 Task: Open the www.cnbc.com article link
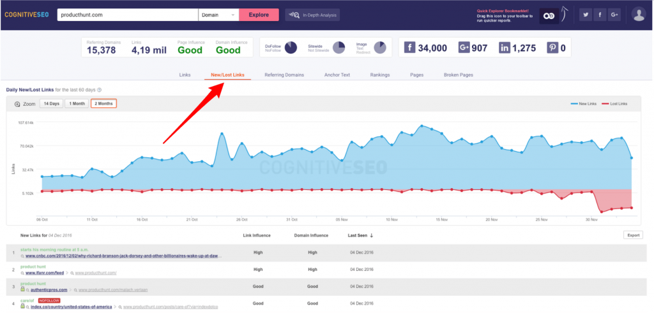(123, 256)
